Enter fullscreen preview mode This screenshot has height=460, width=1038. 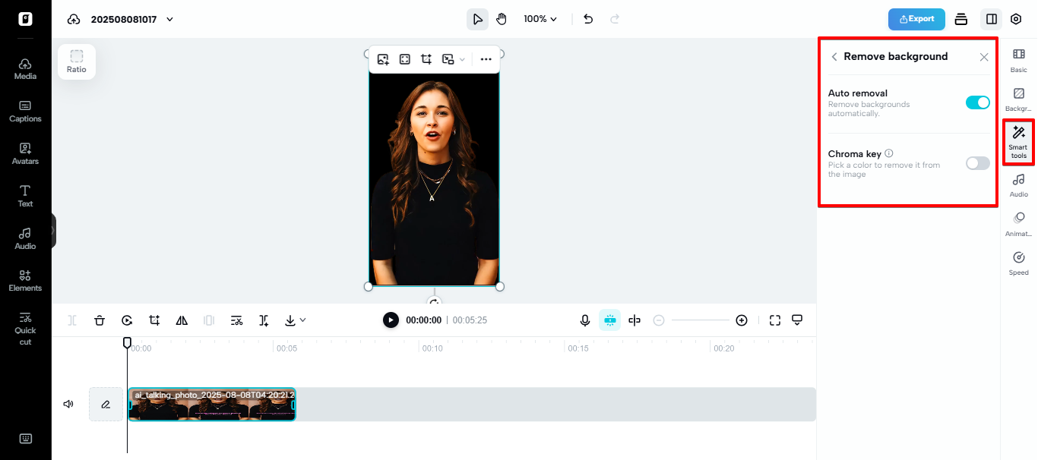click(775, 320)
